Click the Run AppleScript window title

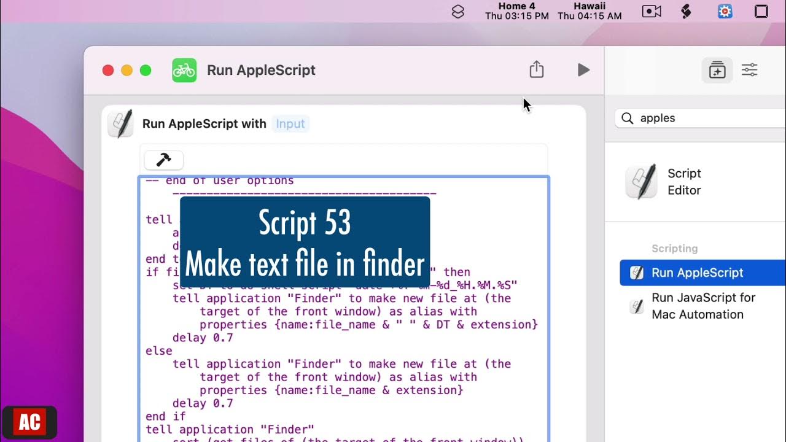[261, 70]
